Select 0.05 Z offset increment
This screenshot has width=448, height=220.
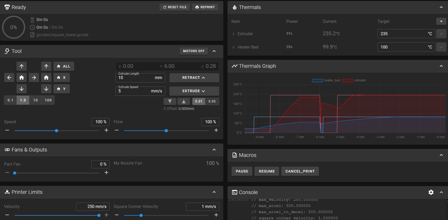coord(212,101)
